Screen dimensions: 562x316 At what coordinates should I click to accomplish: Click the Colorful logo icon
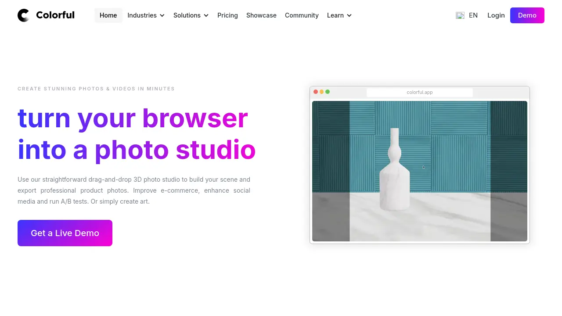pos(23,15)
